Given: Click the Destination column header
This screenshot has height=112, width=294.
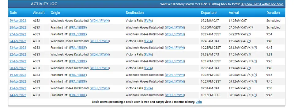Looking at the screenshot, I should pos(135,13).
